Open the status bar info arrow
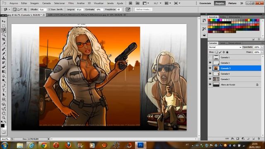The width and height of the screenshot is (265, 149). pos(48,139)
